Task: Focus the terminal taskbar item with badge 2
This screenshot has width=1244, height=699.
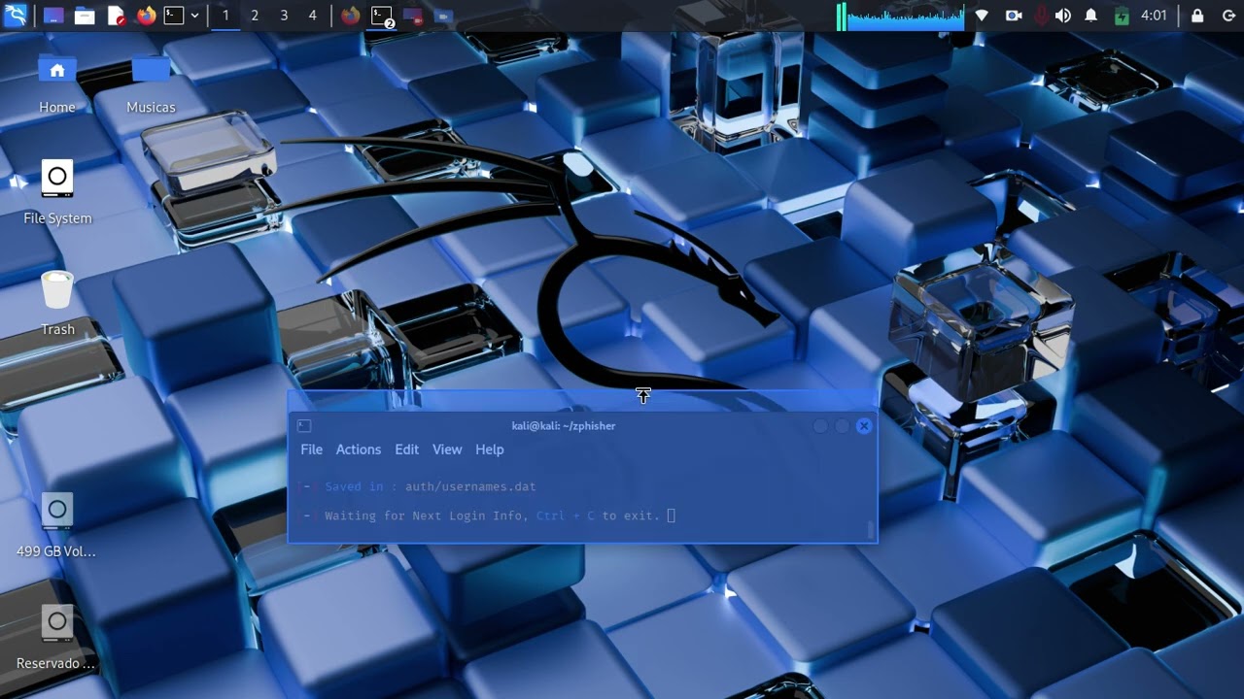Action: pyautogui.click(x=383, y=16)
